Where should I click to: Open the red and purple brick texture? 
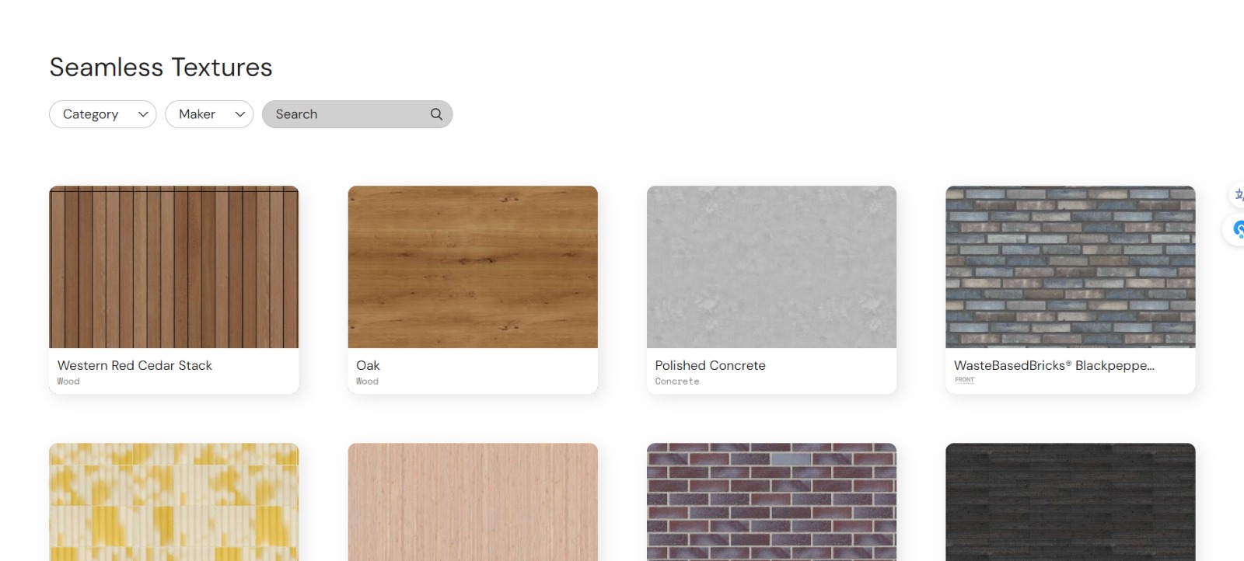coord(771,502)
